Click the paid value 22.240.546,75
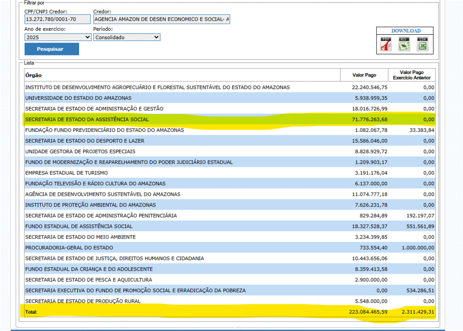The height and width of the screenshot is (331, 463). [369, 87]
